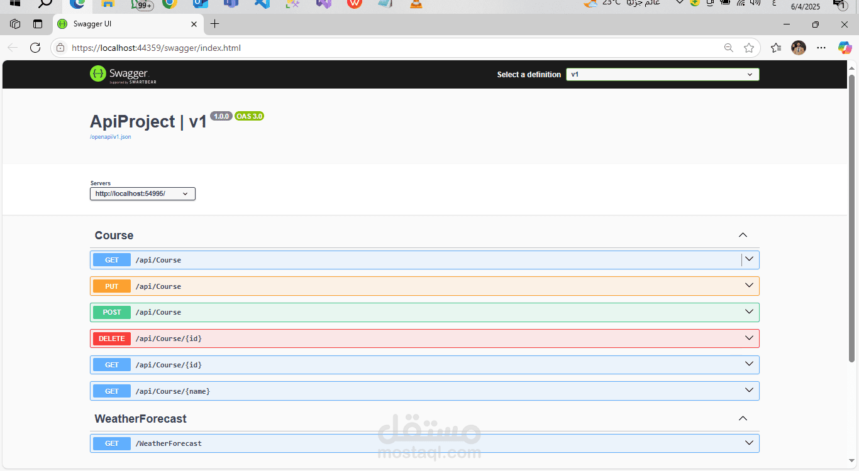This screenshot has height=471, width=859.
Task: Click the volume icon in system tray
Action: click(x=755, y=3)
